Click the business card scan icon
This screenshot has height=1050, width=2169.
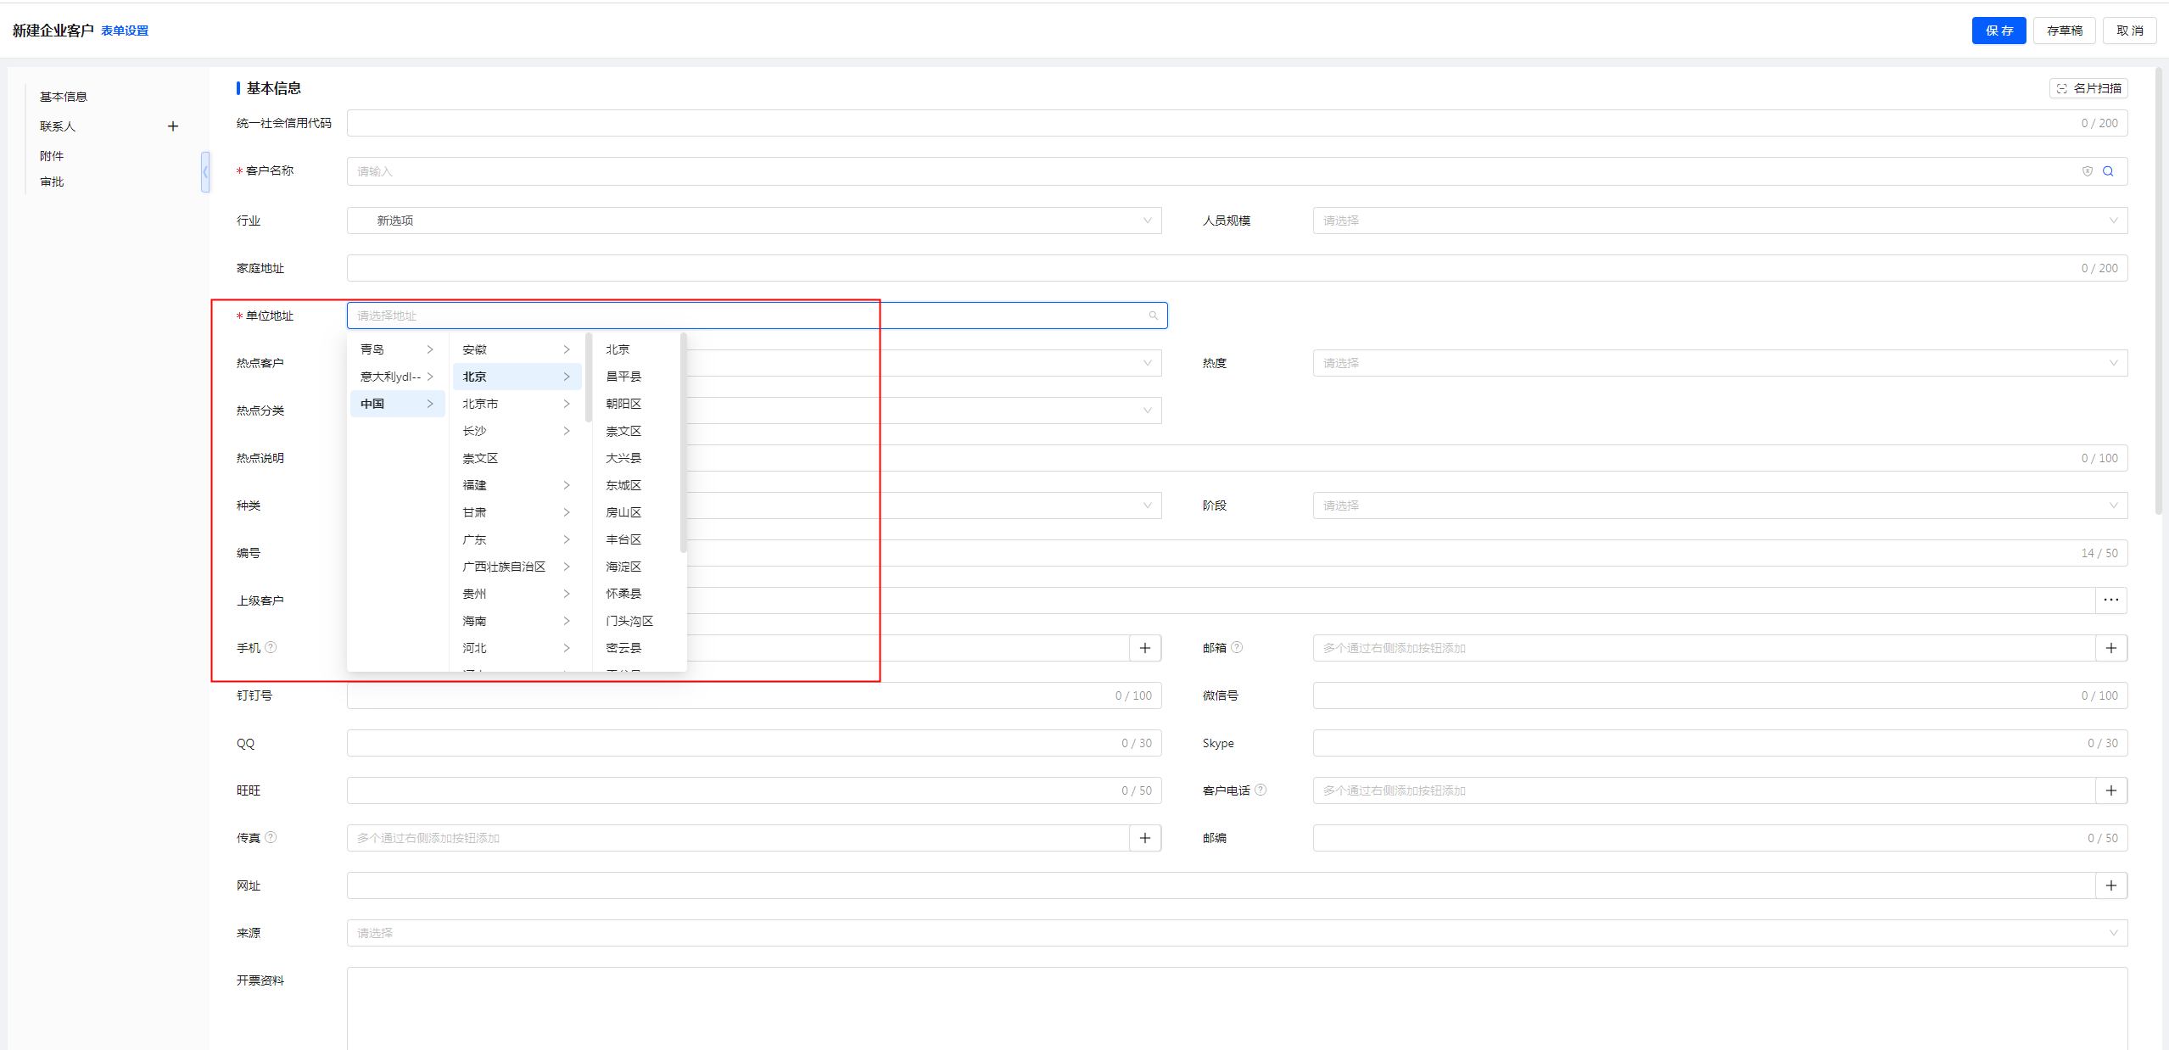click(2062, 88)
